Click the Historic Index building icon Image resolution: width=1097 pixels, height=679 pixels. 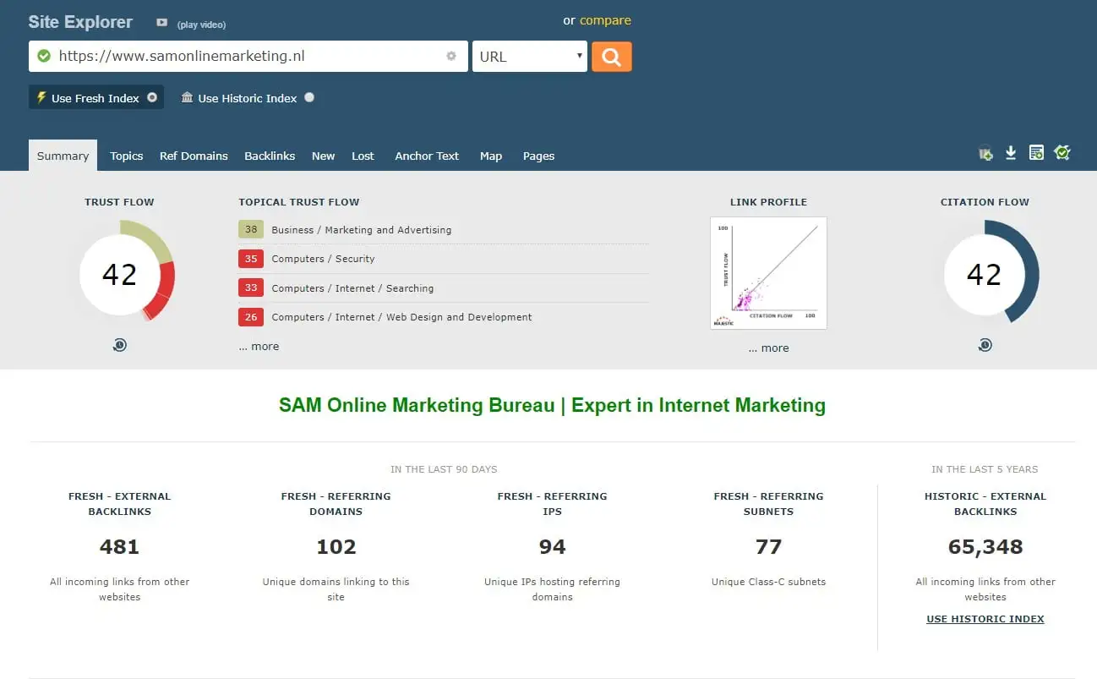[x=188, y=97]
